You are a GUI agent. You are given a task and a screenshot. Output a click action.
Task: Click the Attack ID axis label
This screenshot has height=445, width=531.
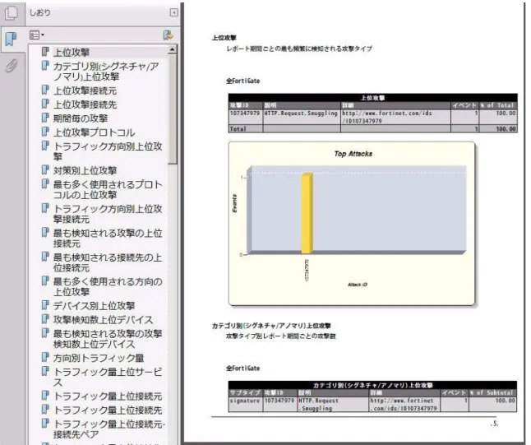click(x=358, y=285)
